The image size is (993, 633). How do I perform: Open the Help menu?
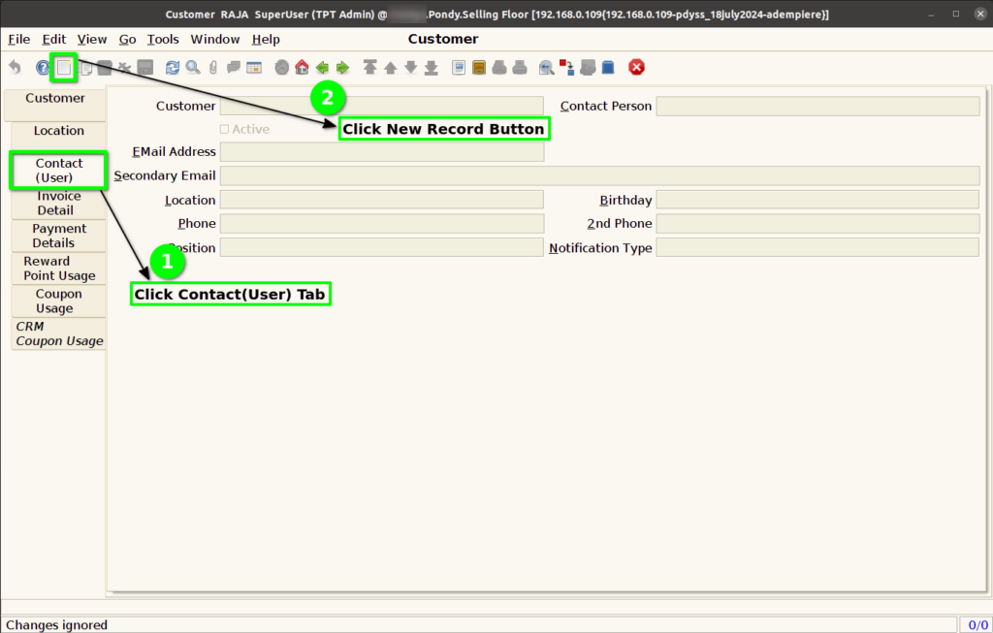coord(266,39)
